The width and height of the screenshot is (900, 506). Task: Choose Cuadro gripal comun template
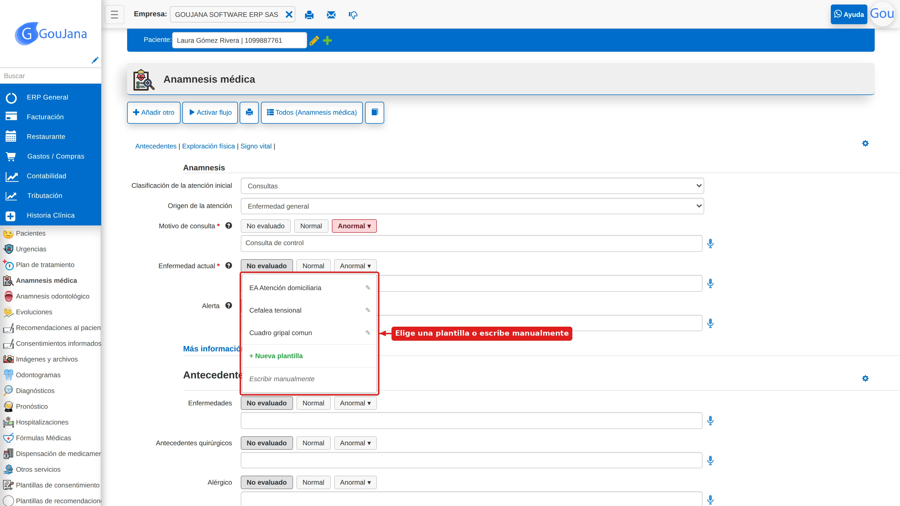click(x=281, y=333)
